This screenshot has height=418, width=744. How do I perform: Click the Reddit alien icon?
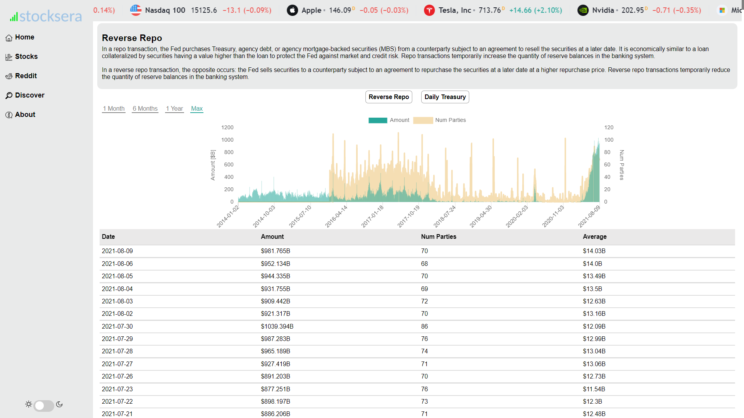coord(9,77)
